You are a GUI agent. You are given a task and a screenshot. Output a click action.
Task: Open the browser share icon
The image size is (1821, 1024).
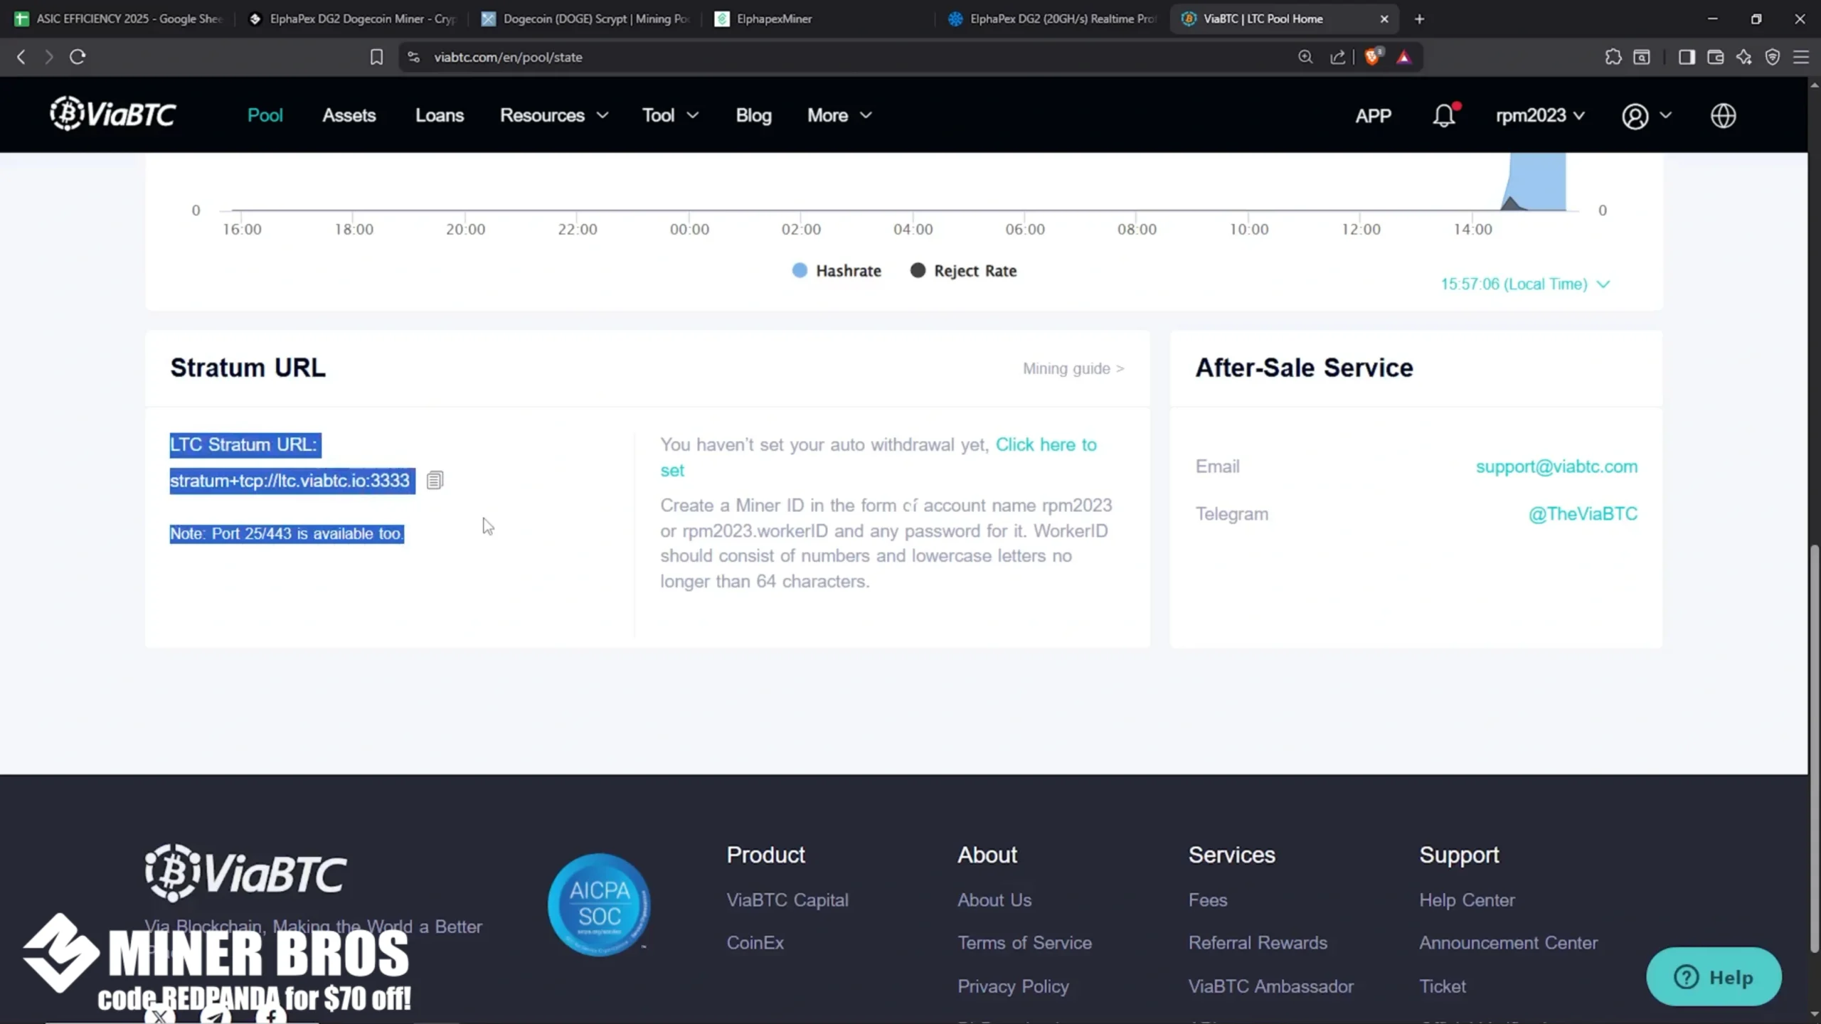point(1337,57)
